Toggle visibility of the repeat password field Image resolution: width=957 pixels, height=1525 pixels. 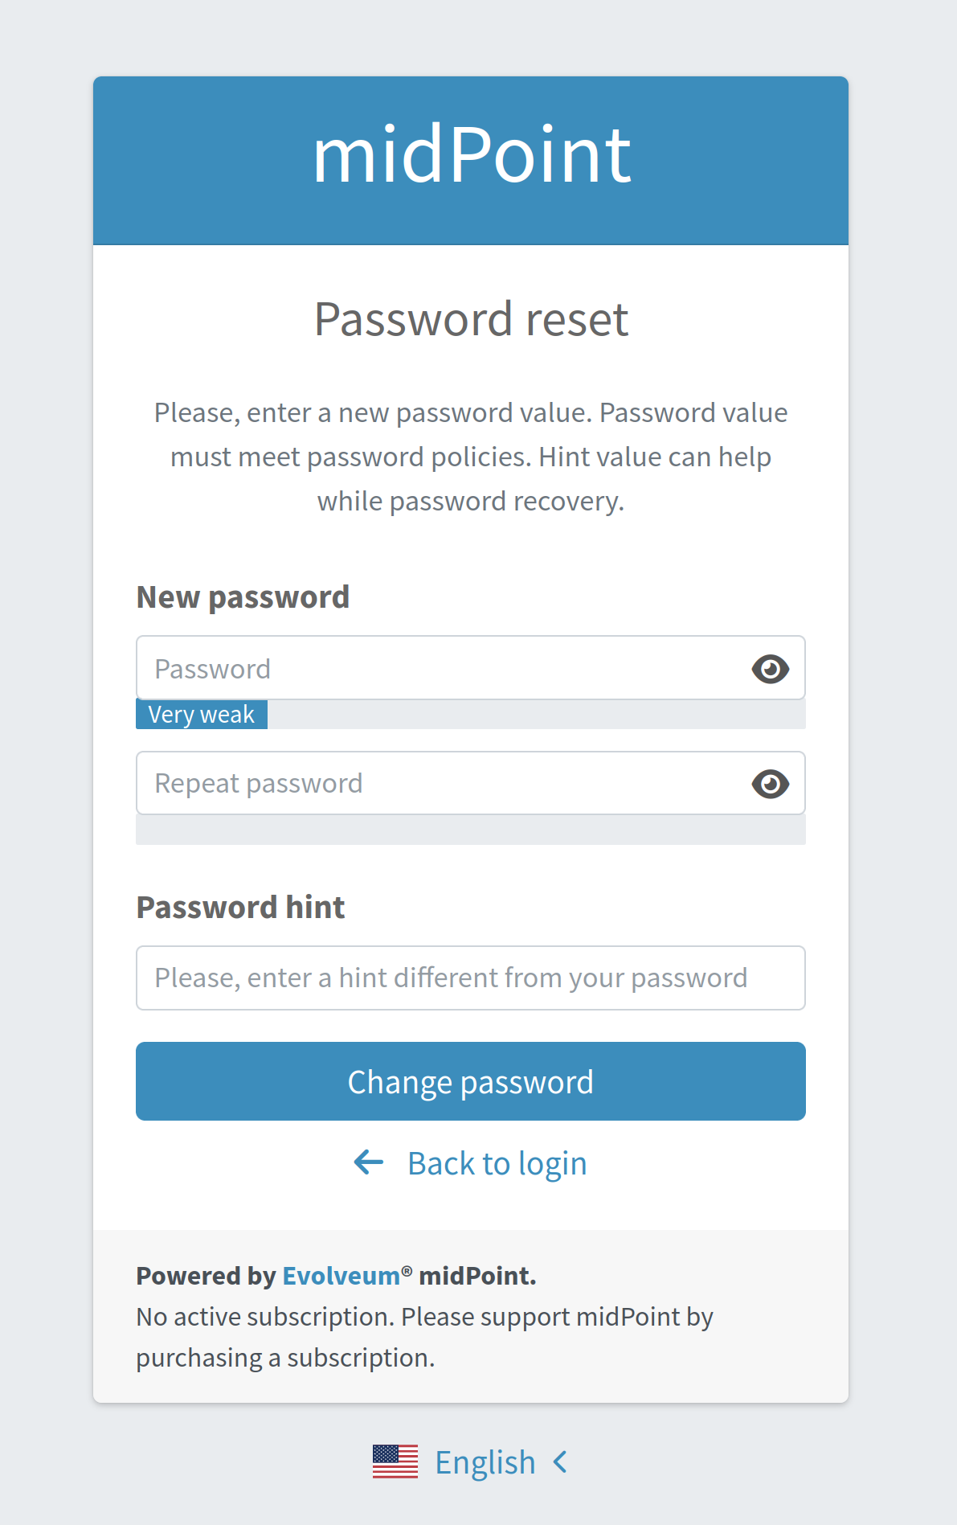click(x=769, y=783)
